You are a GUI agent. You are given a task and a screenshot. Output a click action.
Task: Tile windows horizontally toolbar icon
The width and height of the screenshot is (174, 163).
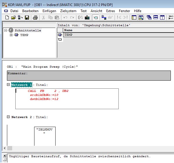pos(155,18)
